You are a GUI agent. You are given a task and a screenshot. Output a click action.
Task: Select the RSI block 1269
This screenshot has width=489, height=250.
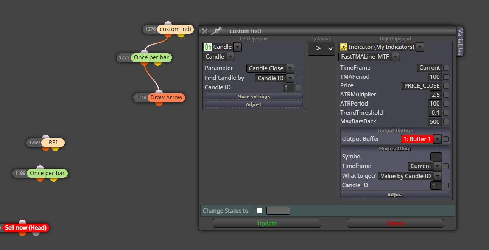tap(53, 143)
